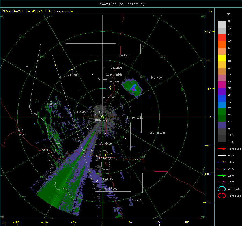Image resolution: width=242 pixels, height=226 pixels.
Task: Click the dBZ legend heading
Action: [228, 15]
